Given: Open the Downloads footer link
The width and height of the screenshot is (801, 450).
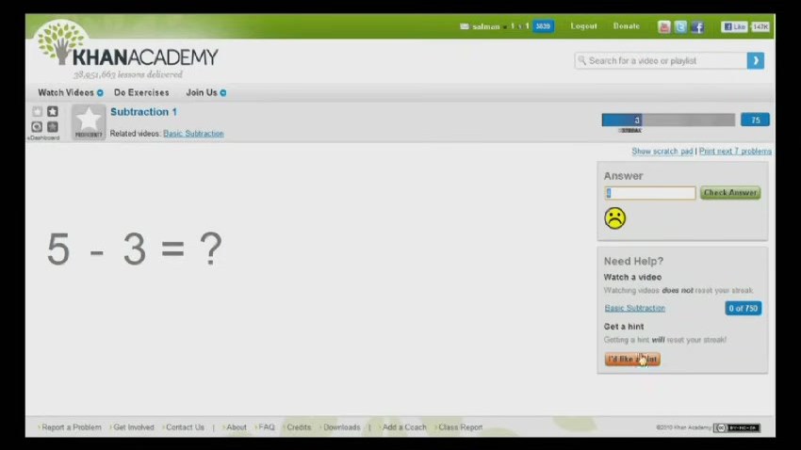Looking at the screenshot, I should coord(342,427).
